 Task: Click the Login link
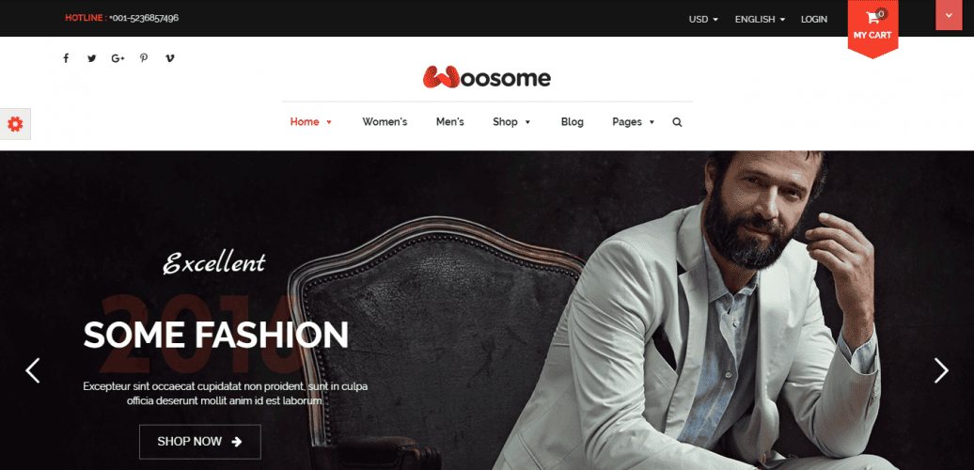[x=814, y=19]
